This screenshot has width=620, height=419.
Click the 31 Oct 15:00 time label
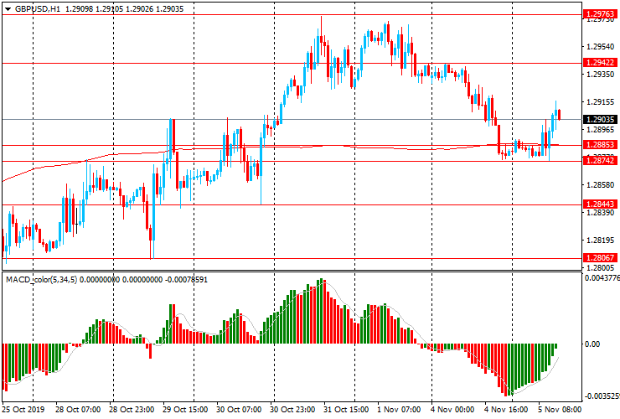[345, 411]
